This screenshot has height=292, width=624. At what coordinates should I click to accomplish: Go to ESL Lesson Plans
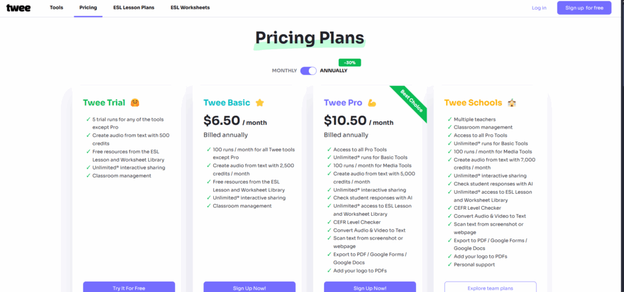(133, 8)
